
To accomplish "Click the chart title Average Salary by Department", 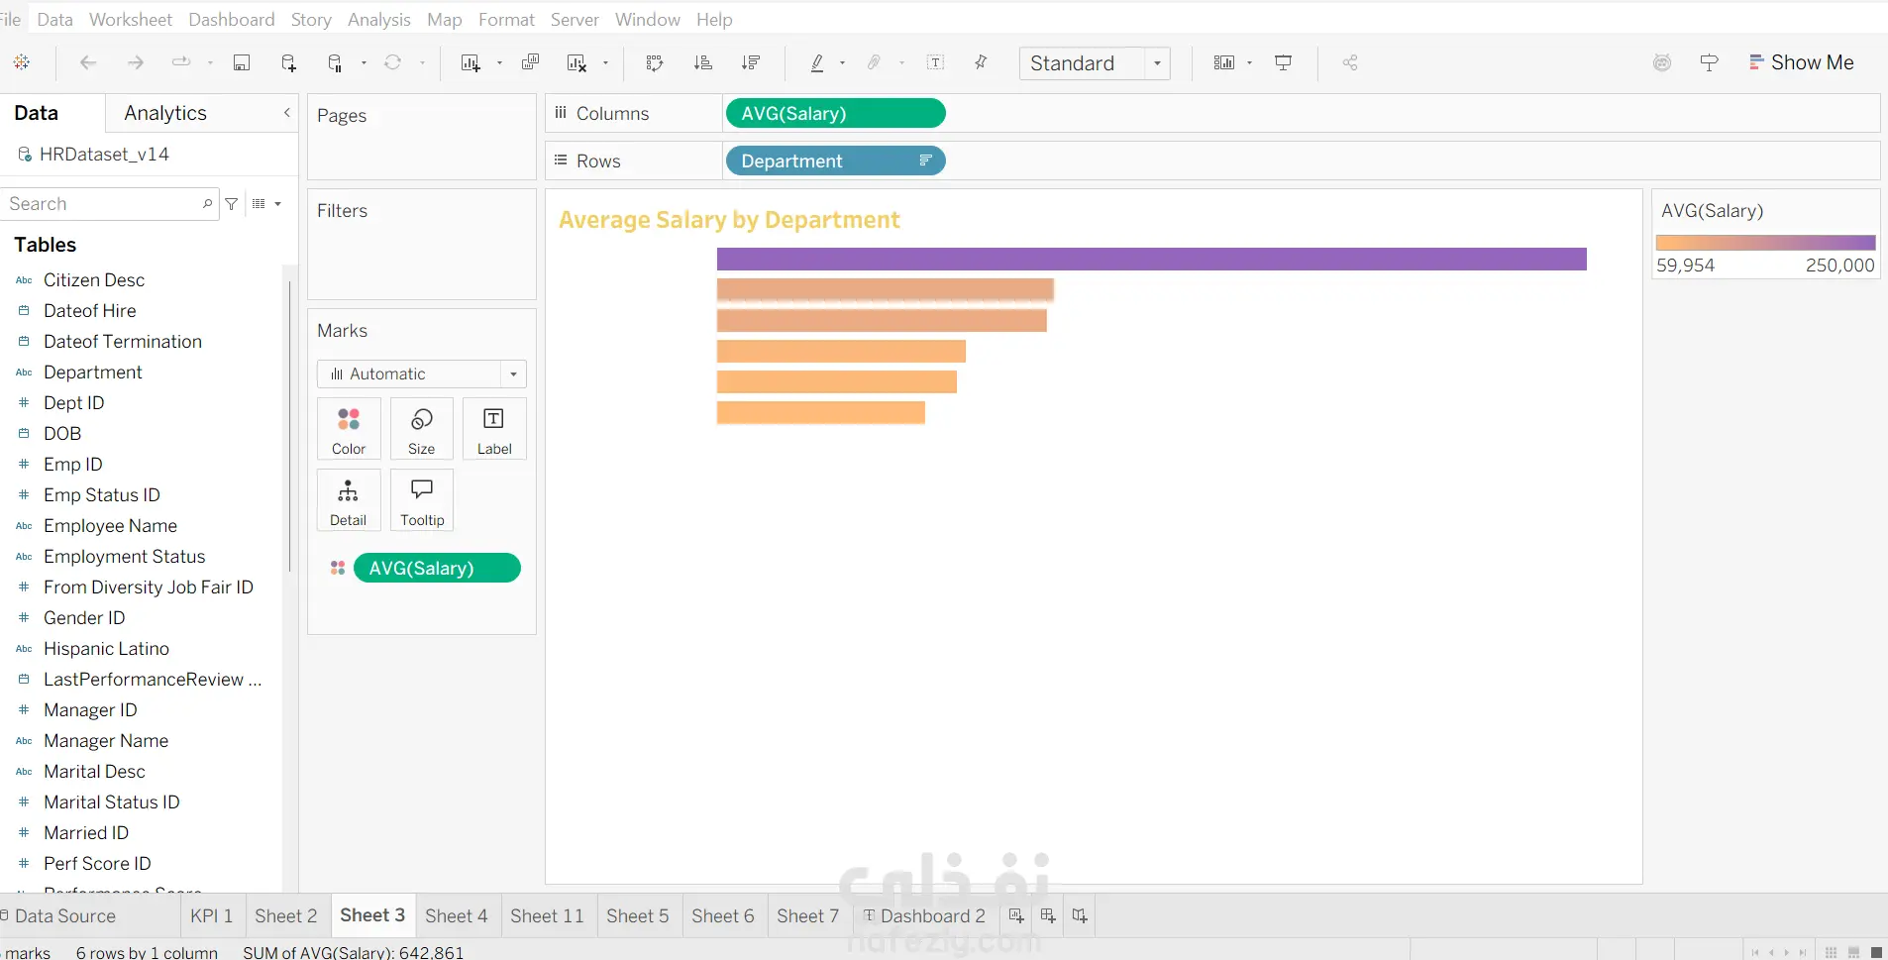I will point(729,220).
